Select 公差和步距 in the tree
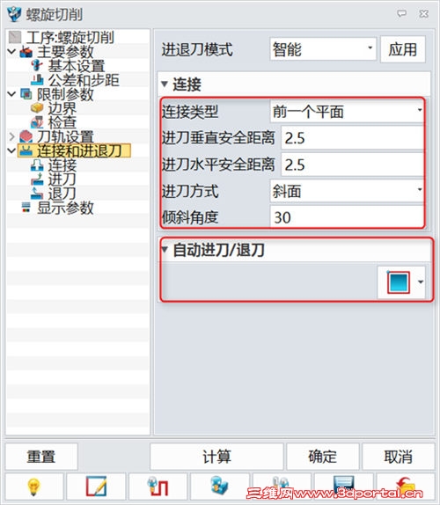 tap(84, 80)
